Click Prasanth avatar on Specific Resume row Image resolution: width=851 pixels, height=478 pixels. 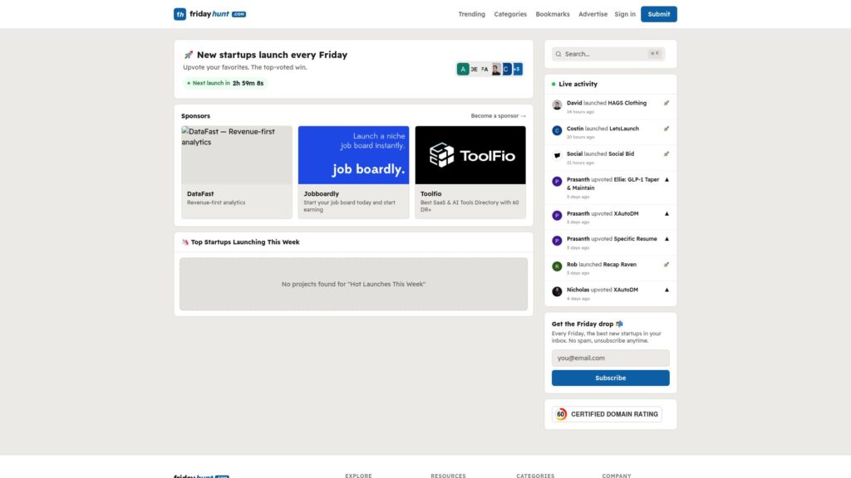coord(557,241)
